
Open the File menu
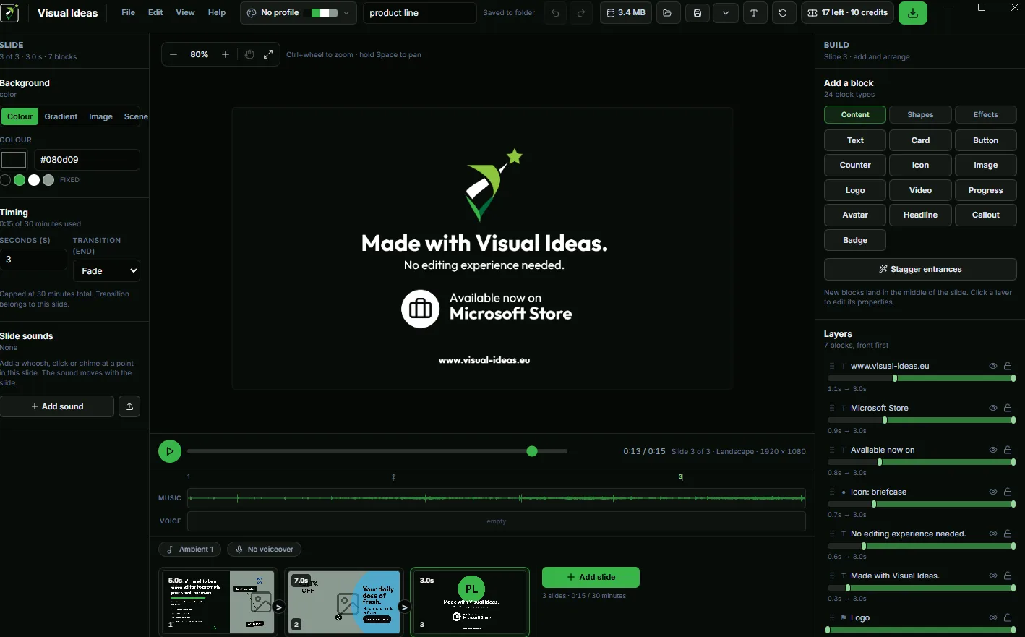(128, 12)
